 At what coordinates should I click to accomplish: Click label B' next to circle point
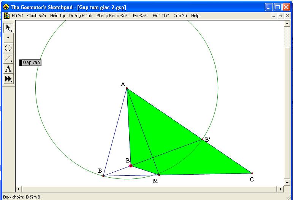point(207,140)
